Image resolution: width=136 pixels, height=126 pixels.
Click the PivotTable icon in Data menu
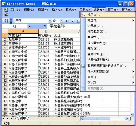tap(83, 66)
